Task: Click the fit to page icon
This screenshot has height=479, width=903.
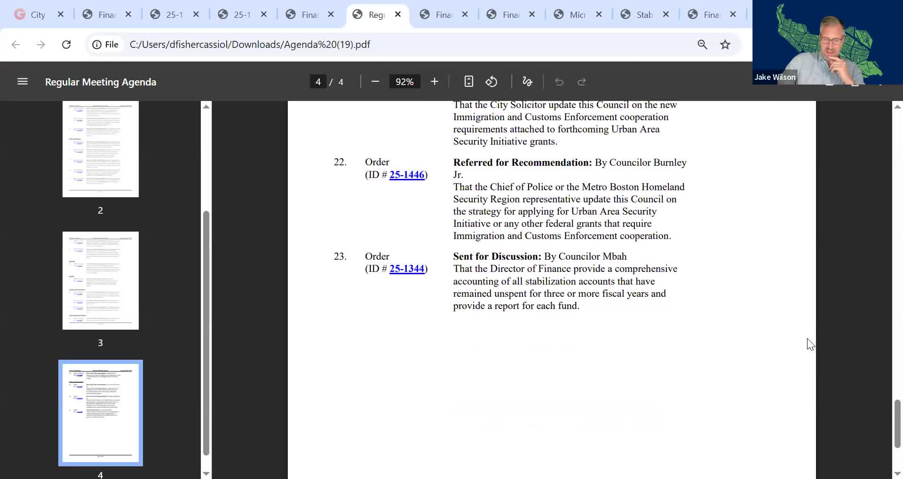Action: (x=468, y=82)
